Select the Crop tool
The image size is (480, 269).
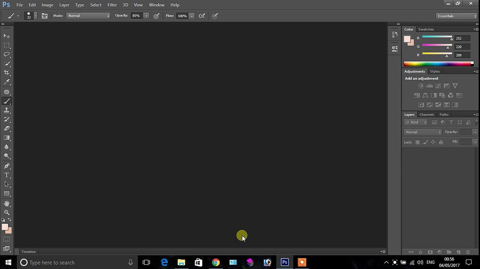tap(7, 73)
